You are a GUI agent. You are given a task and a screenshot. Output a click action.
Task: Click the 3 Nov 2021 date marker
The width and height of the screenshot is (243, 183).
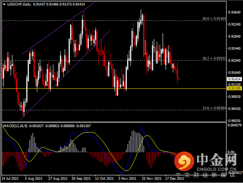pos(127,179)
